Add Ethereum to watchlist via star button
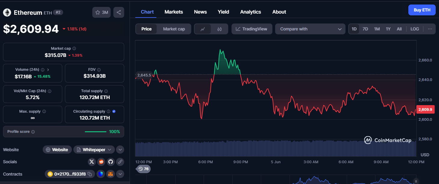 pyautogui.click(x=102, y=12)
